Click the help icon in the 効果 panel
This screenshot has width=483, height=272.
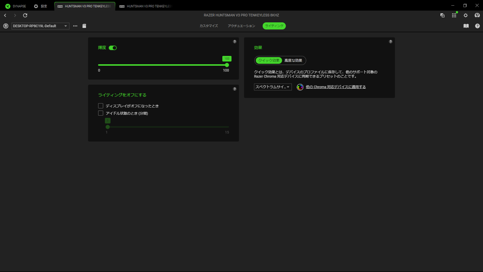tap(391, 42)
